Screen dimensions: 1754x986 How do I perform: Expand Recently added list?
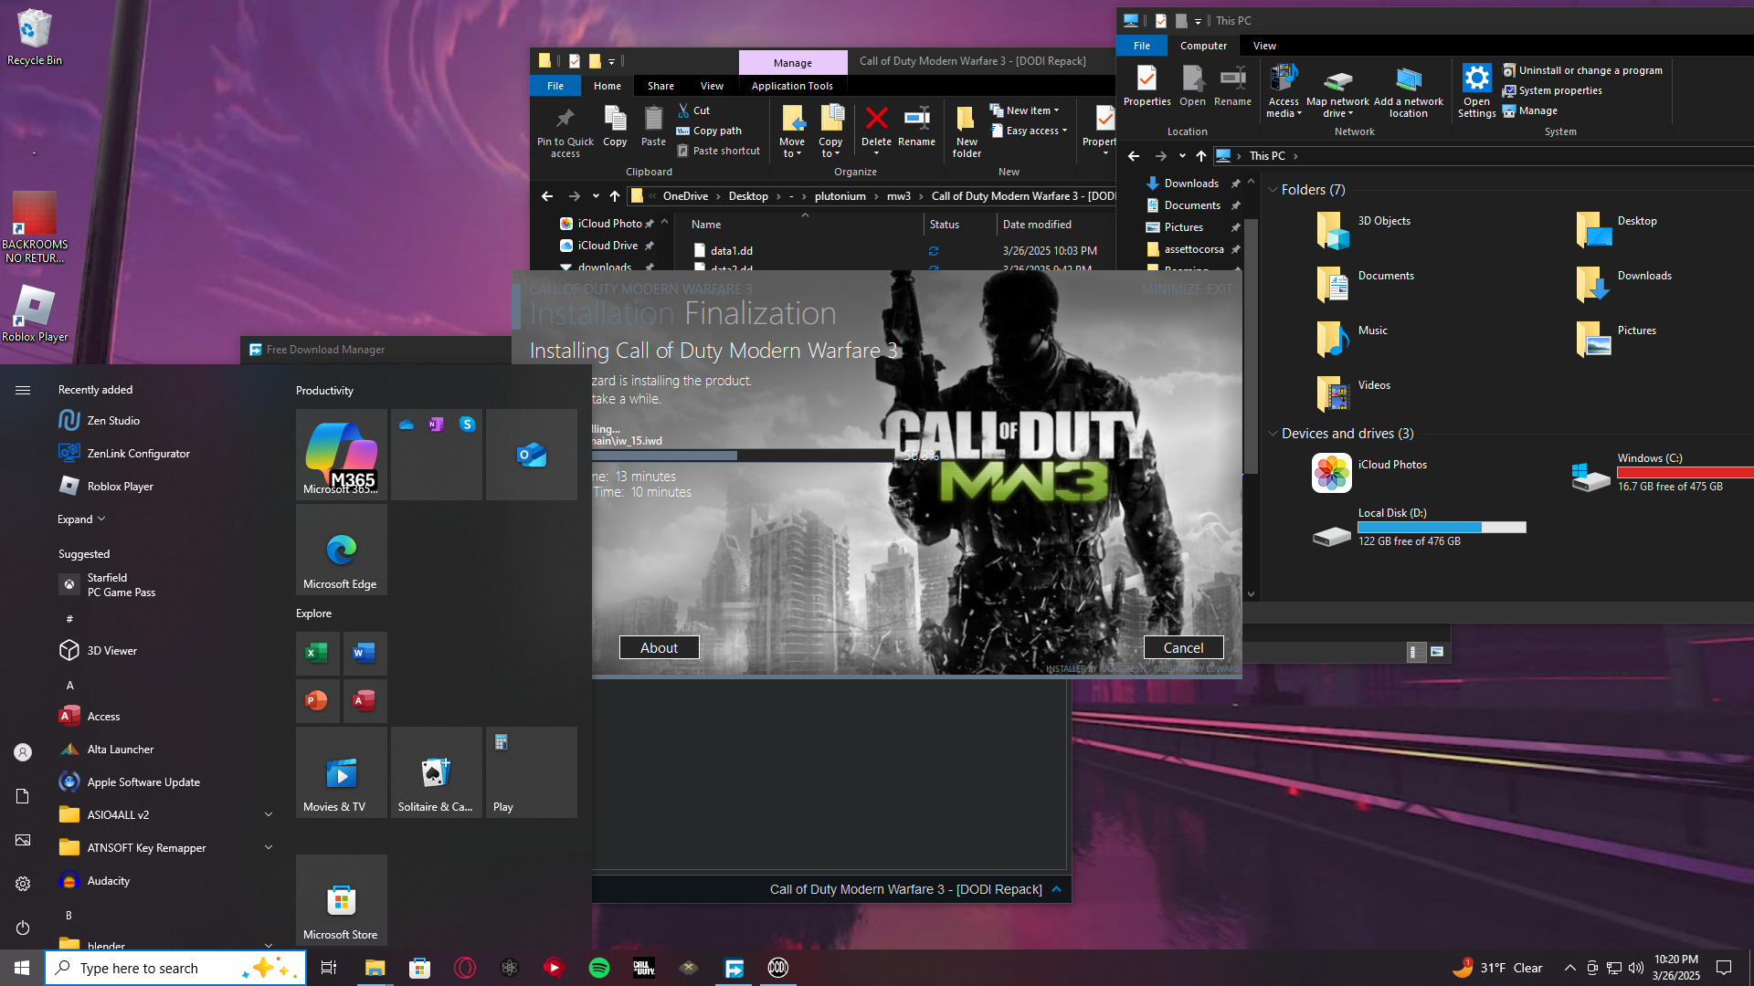(80, 519)
